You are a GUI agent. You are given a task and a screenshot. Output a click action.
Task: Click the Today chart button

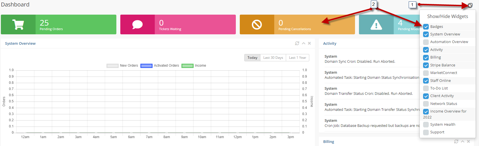pos(252,58)
